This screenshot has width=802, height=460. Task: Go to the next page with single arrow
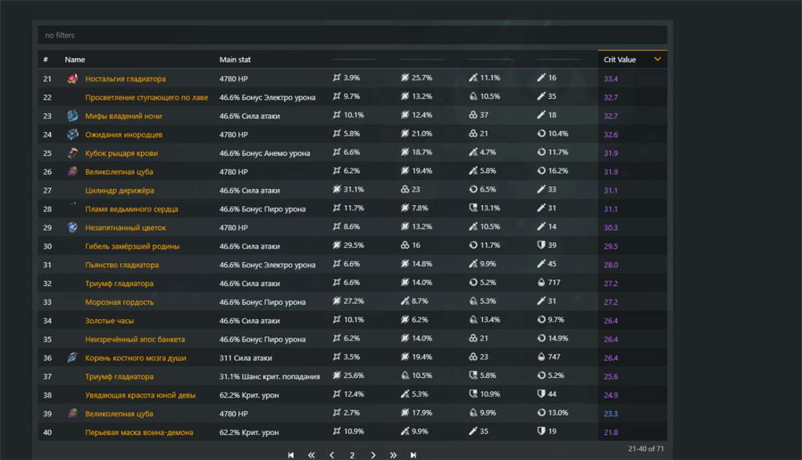[373, 455]
